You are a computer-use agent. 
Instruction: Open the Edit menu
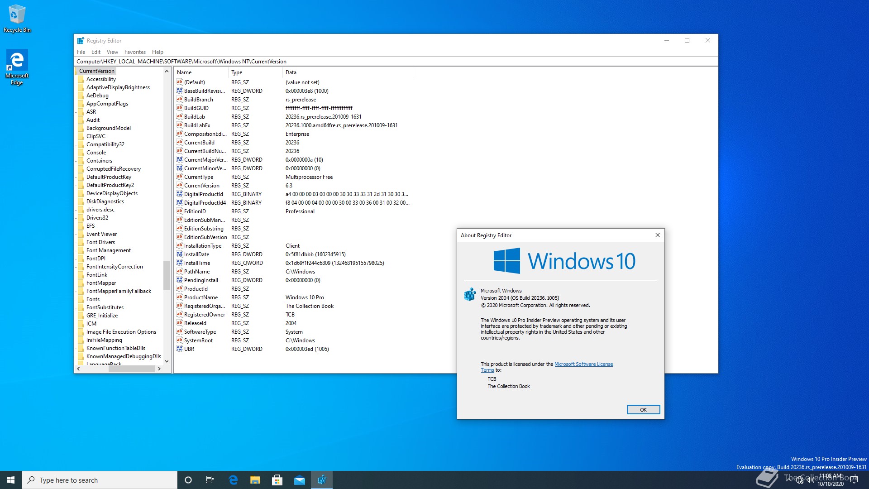(x=96, y=52)
